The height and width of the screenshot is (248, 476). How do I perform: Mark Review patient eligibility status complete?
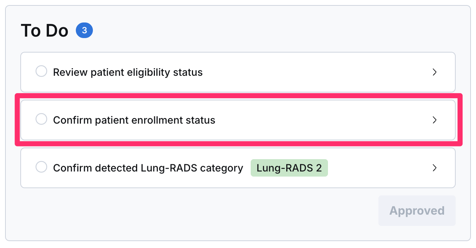41,71
